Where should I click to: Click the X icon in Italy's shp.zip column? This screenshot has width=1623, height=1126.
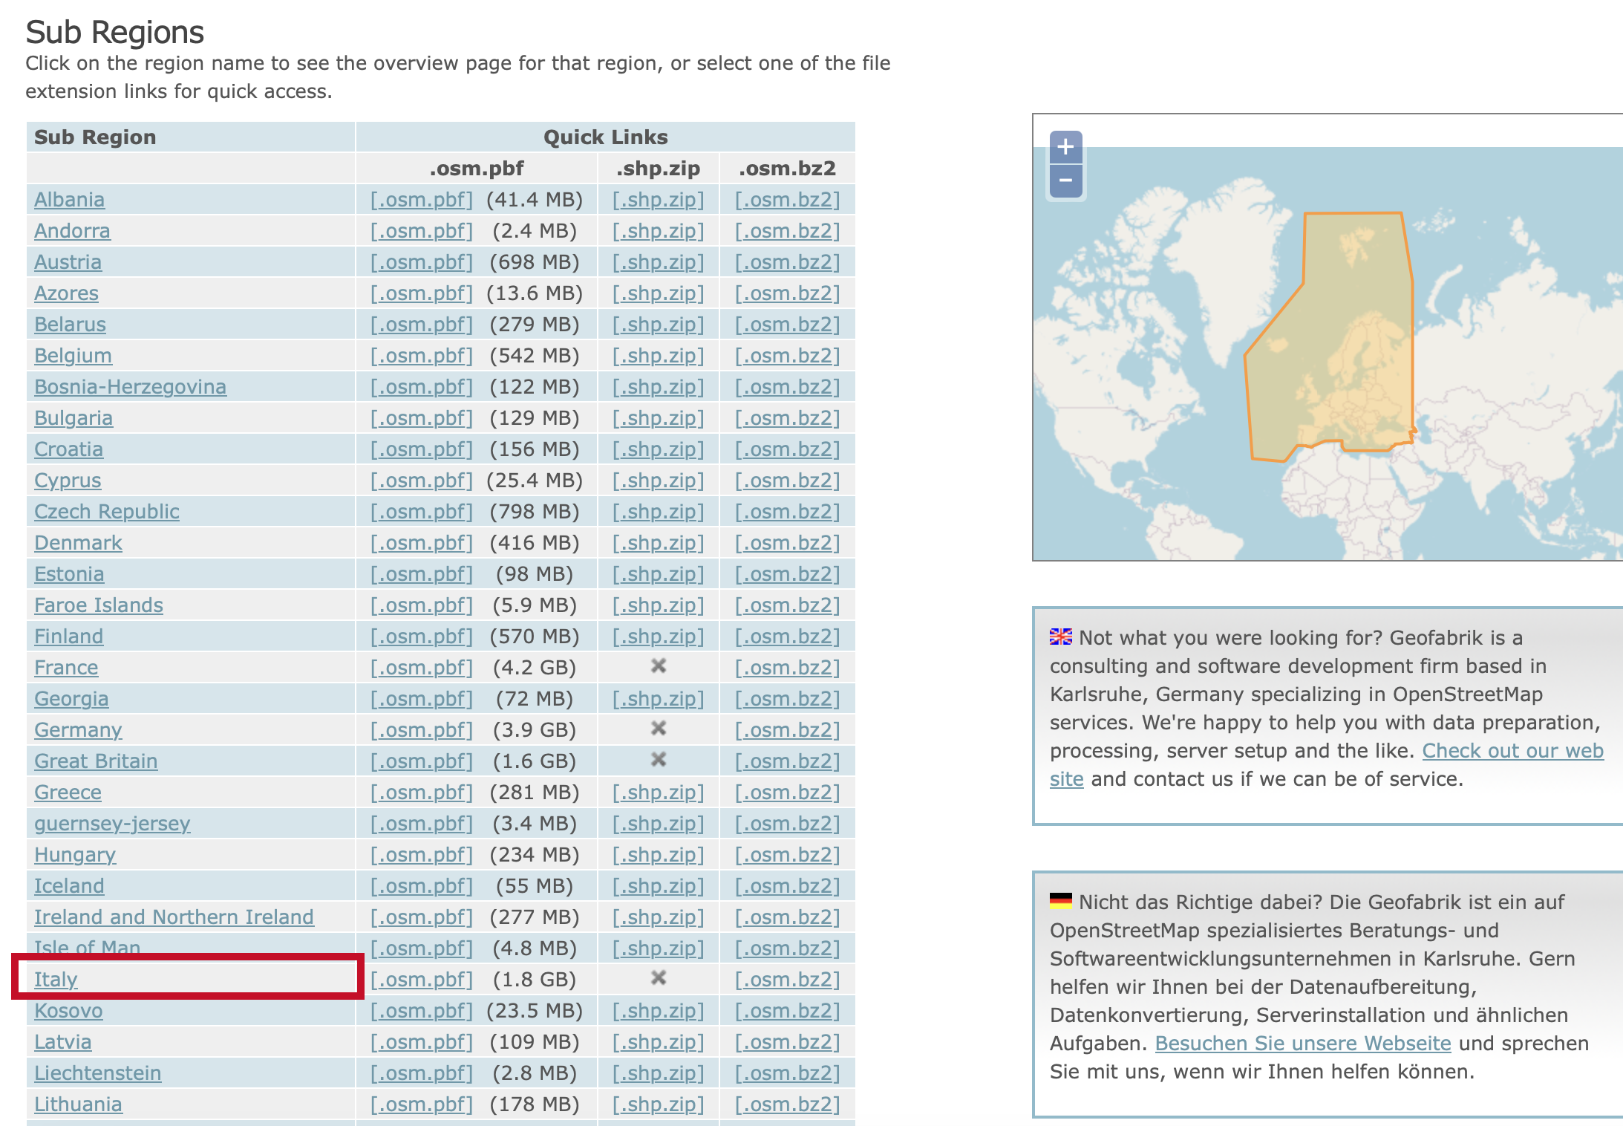(658, 978)
